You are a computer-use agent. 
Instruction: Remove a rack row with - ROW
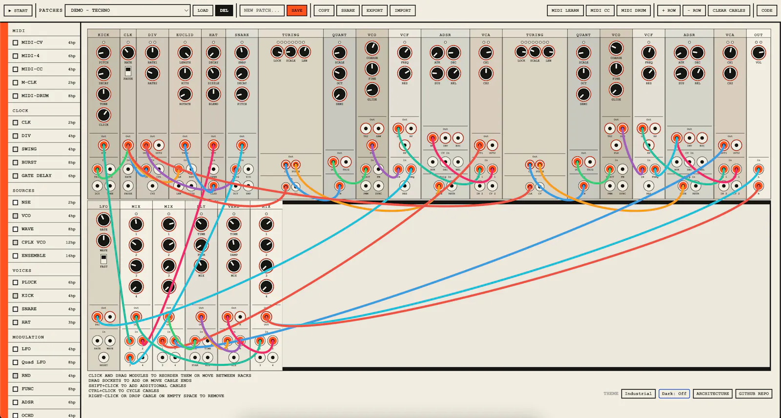click(x=694, y=10)
